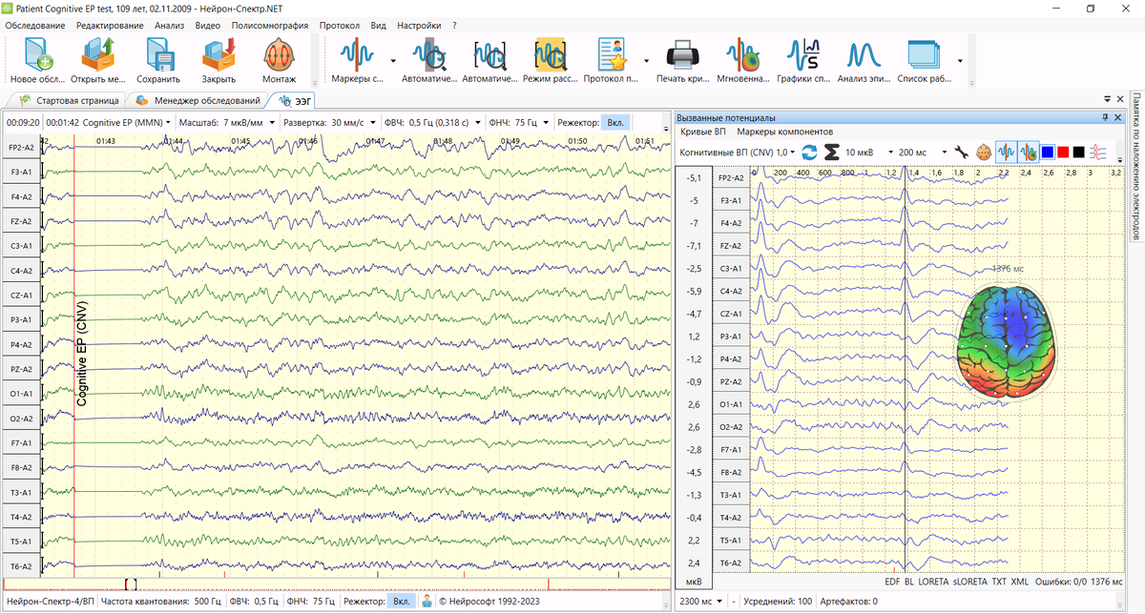Click the head electrode map icon

coord(984,152)
